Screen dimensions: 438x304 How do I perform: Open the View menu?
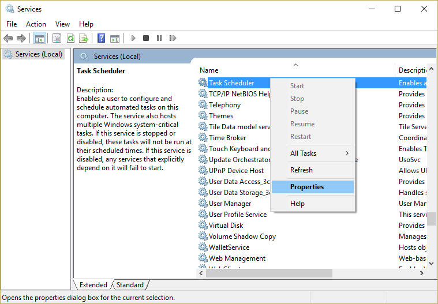[62, 24]
